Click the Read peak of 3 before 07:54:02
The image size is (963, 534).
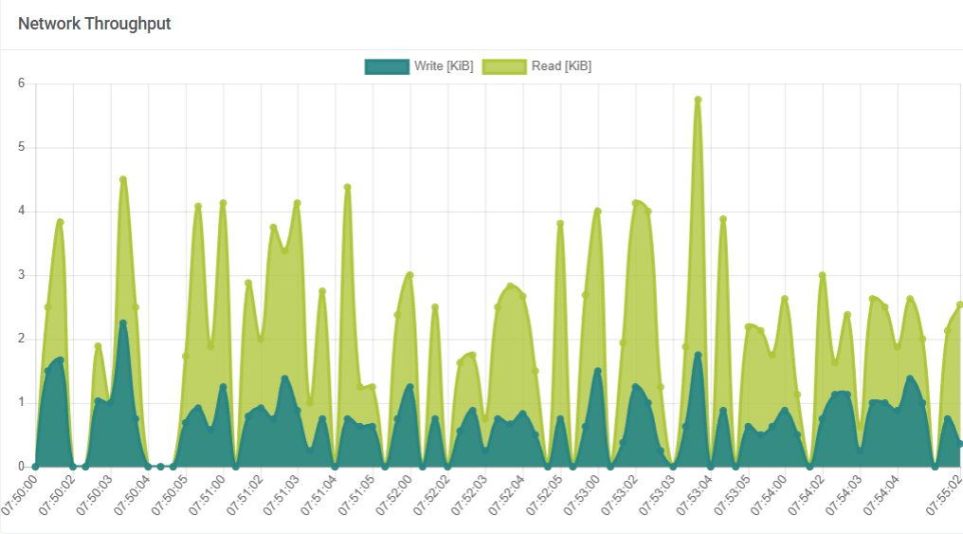pyautogui.click(x=822, y=275)
